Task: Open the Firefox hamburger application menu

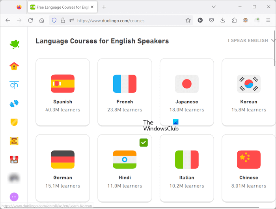Action: 268,20
